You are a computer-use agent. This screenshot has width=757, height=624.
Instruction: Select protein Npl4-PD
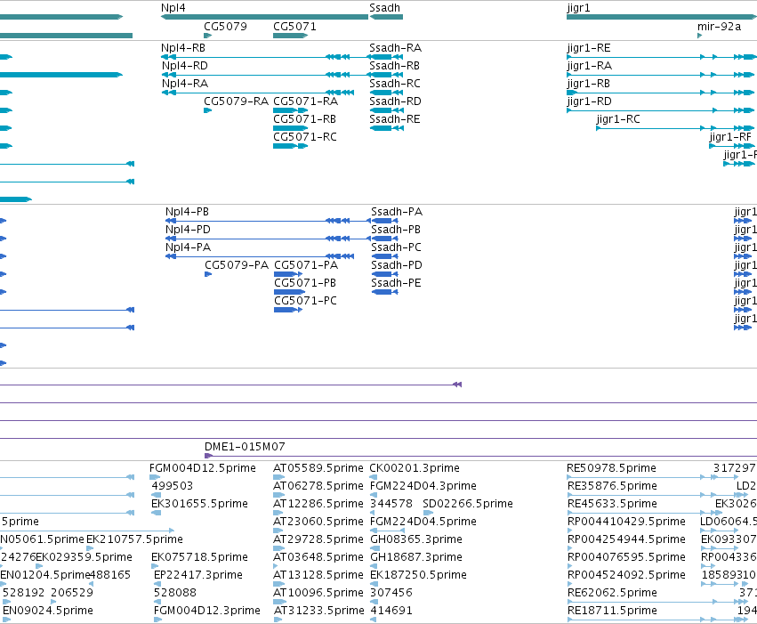(188, 230)
